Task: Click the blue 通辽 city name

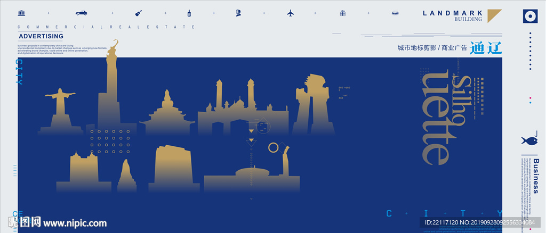Action: click(x=486, y=48)
